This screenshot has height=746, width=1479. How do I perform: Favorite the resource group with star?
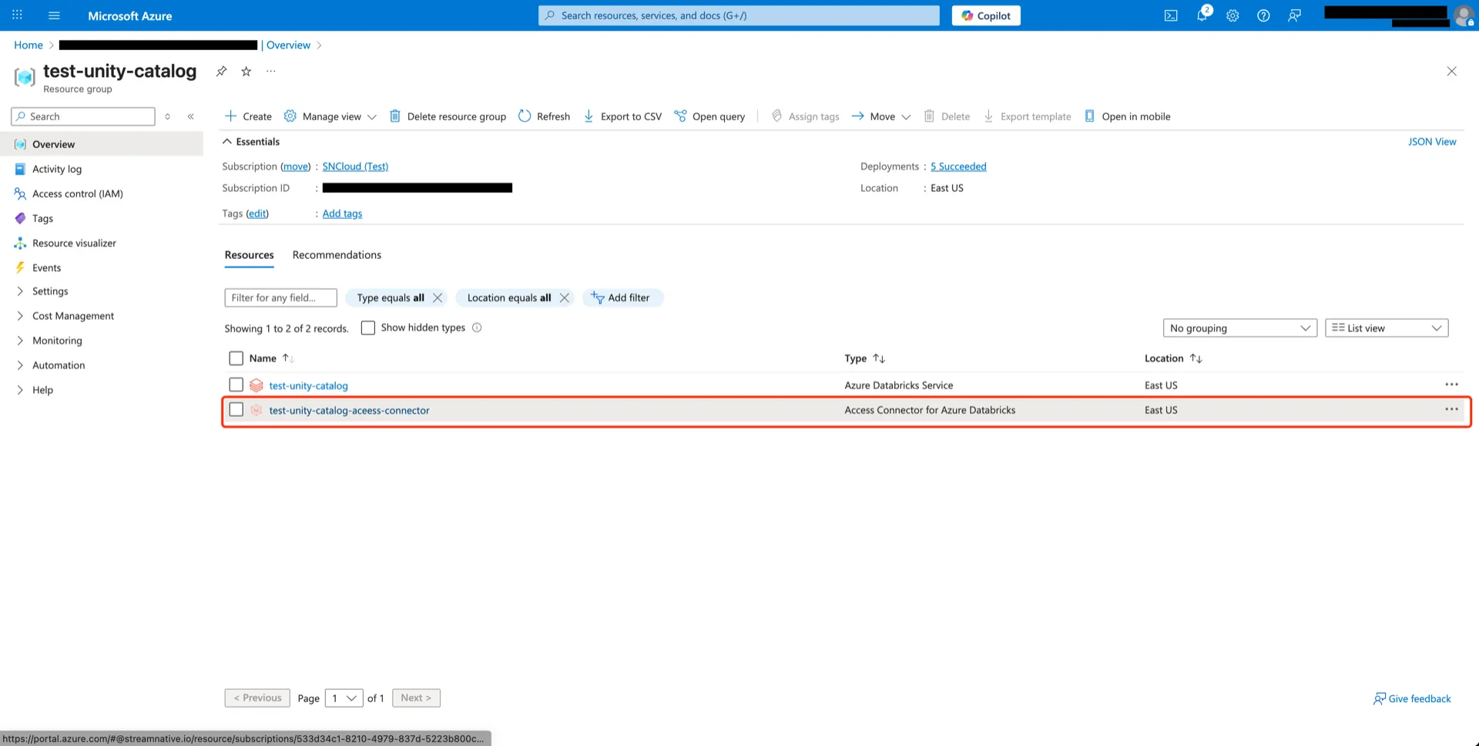click(246, 71)
